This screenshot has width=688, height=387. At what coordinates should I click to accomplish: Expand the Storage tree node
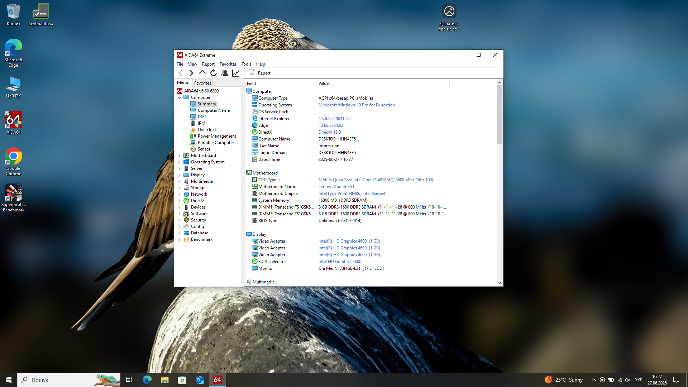[x=180, y=188]
